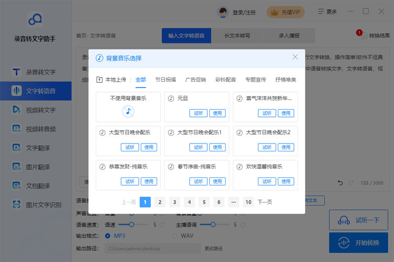
Task: Use the 恭喜发财-纯音乐 track
Action: (x=149, y=181)
